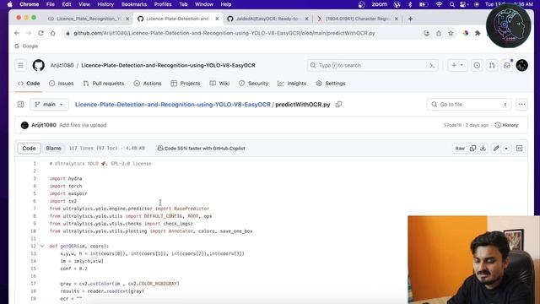Open the Chrome home page button
The width and height of the screenshot is (540, 304).
52,33
